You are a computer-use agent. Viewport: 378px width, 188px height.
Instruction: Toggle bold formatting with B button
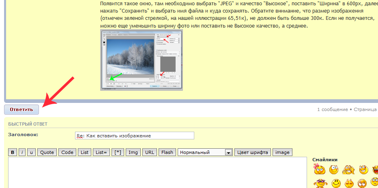(13, 152)
